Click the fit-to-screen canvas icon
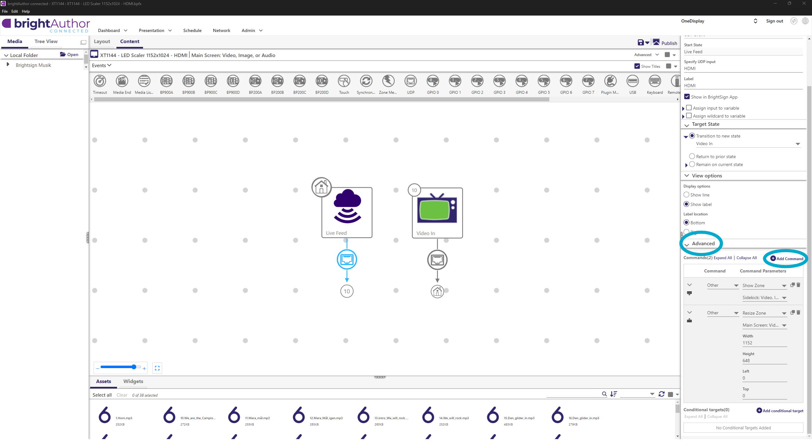 point(157,368)
